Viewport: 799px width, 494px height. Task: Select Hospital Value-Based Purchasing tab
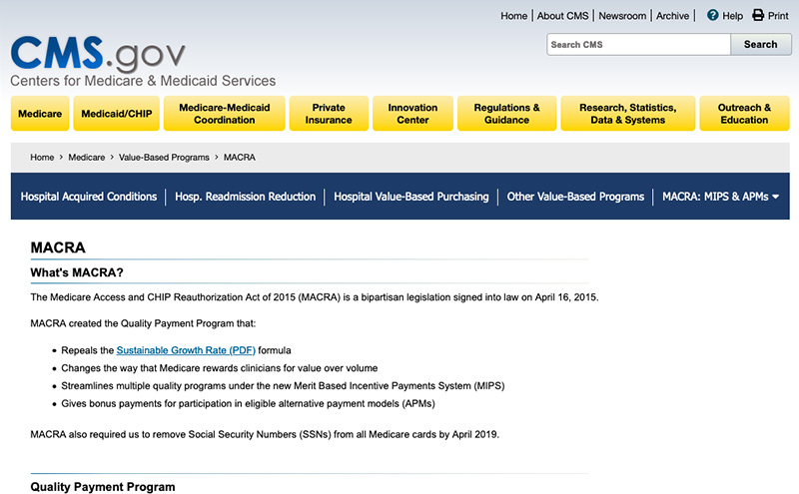pyautogui.click(x=411, y=197)
